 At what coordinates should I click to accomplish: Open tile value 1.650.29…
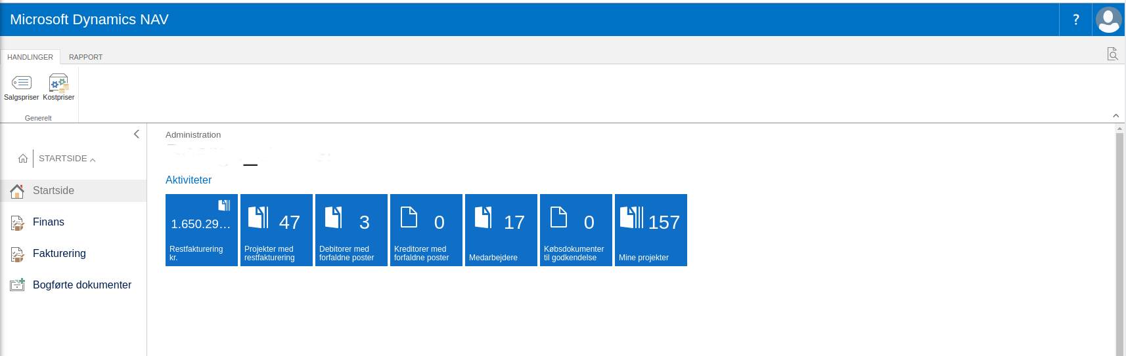click(201, 224)
